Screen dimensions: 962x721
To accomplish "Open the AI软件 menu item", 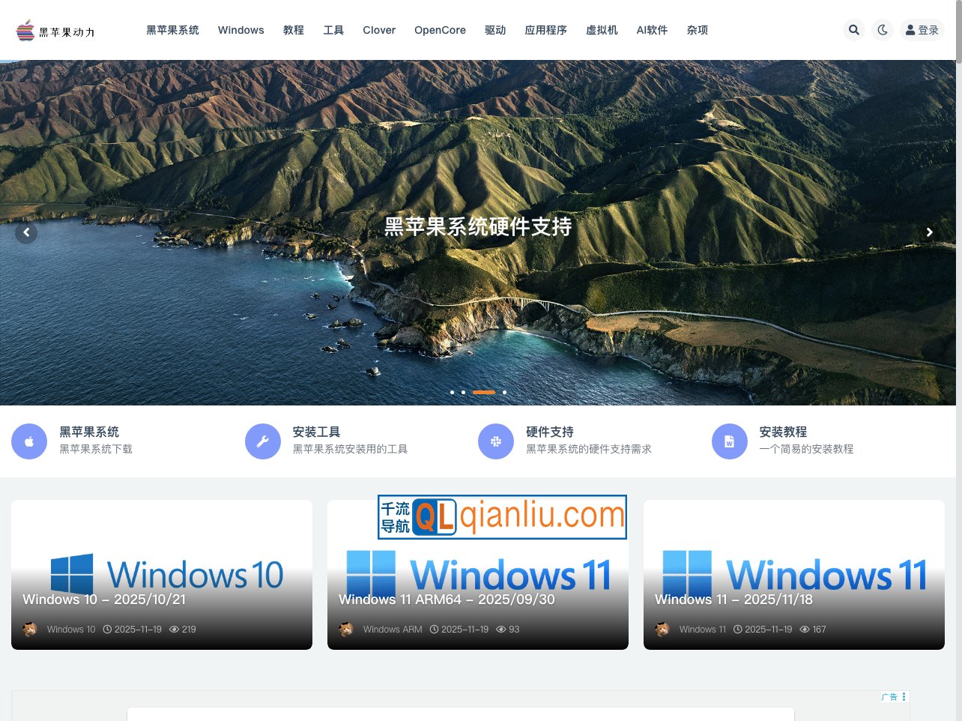I will pyautogui.click(x=652, y=30).
